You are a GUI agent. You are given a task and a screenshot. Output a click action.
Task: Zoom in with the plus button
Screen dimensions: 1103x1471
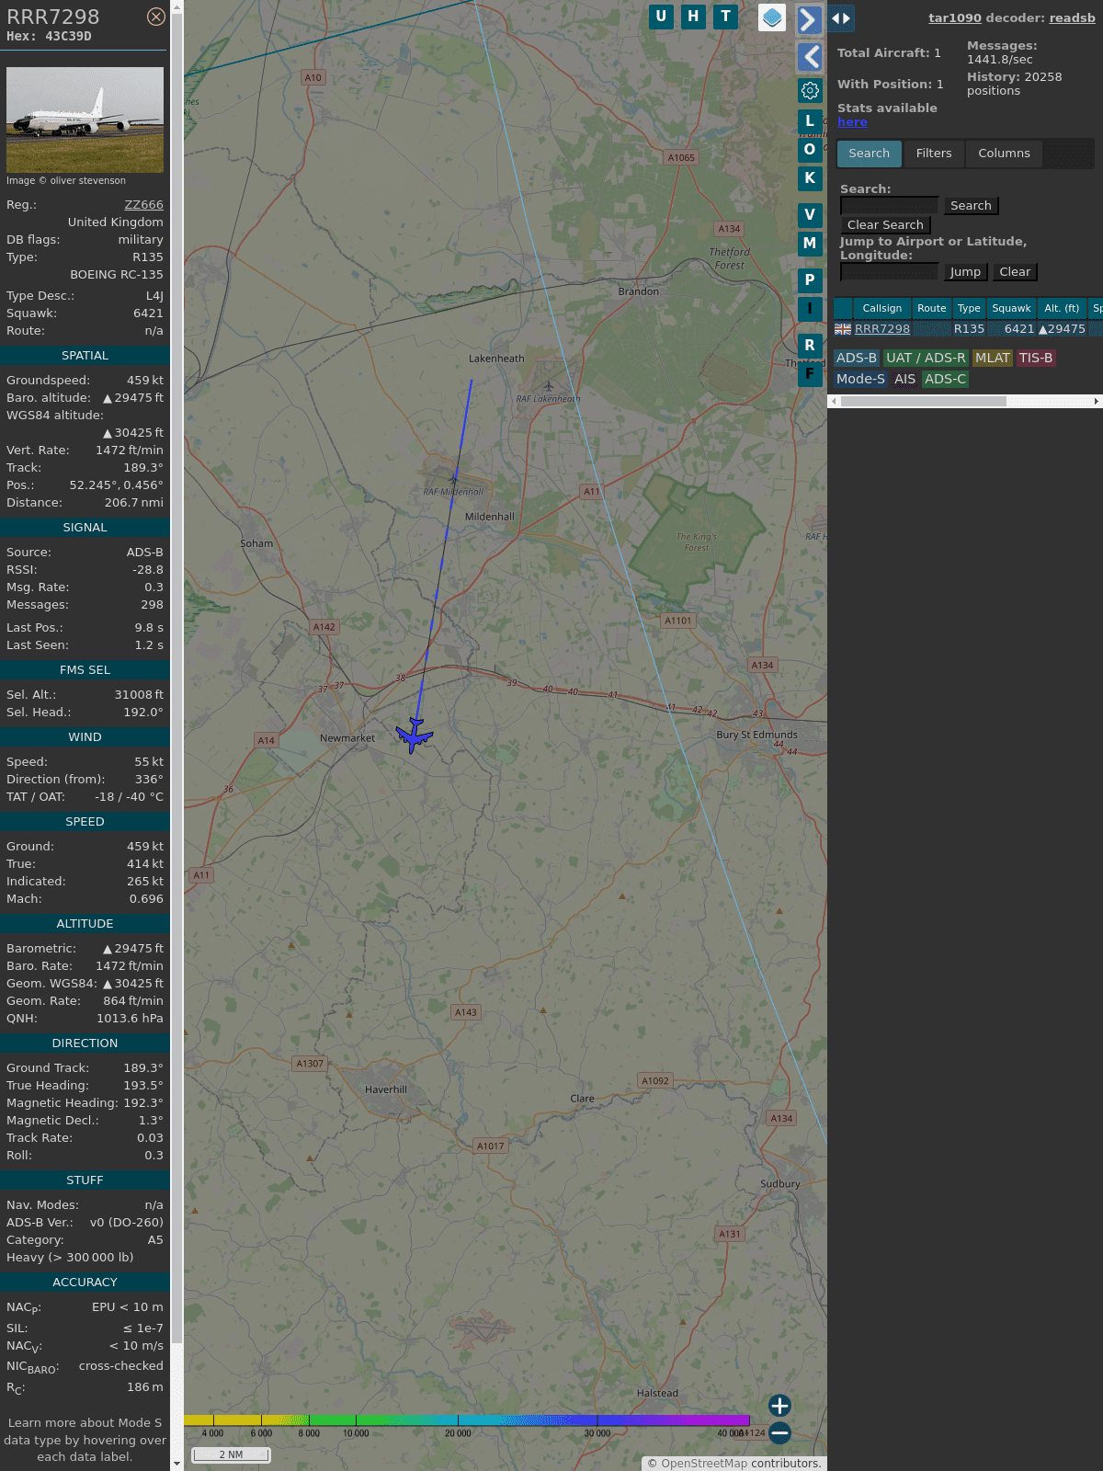(779, 1405)
